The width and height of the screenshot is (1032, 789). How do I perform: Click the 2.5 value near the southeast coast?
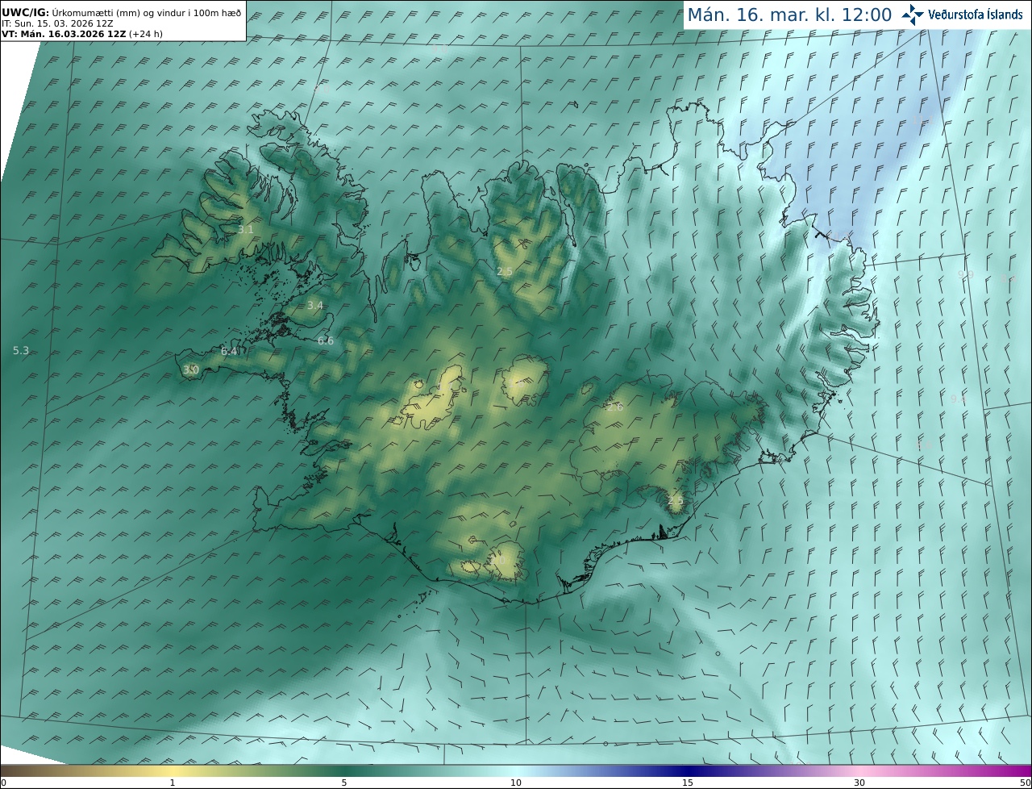[x=675, y=500]
